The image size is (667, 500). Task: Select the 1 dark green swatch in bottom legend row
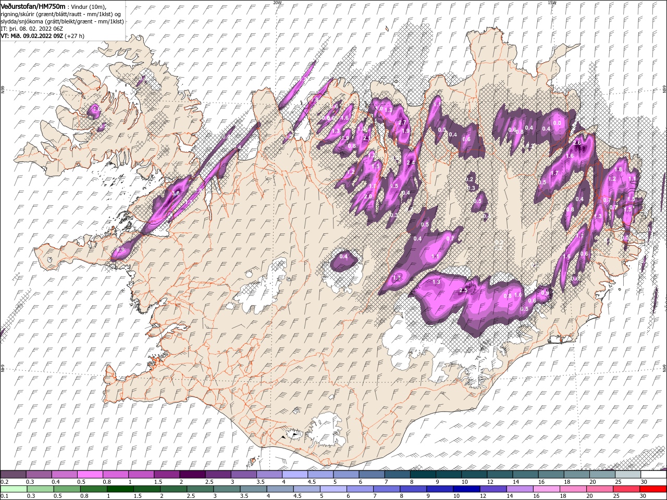point(120,489)
